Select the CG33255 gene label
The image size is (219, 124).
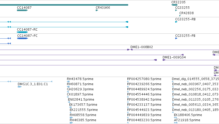pos(182,7)
